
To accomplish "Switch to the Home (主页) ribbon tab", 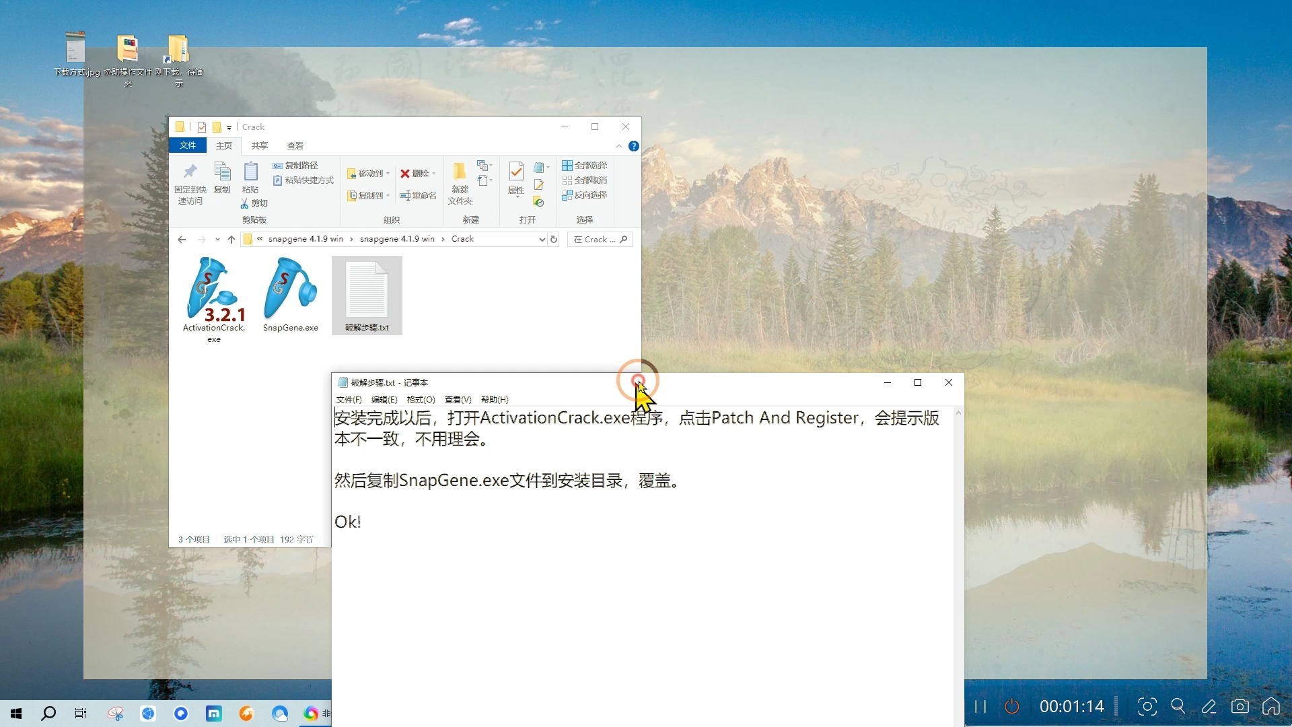I will pos(224,145).
